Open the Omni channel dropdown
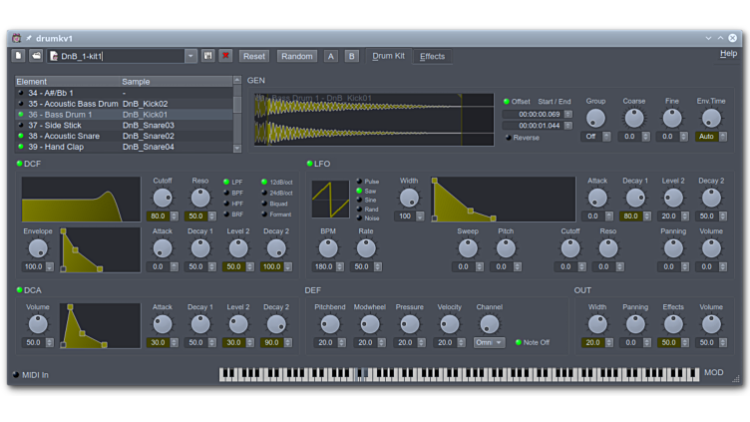 coord(489,342)
